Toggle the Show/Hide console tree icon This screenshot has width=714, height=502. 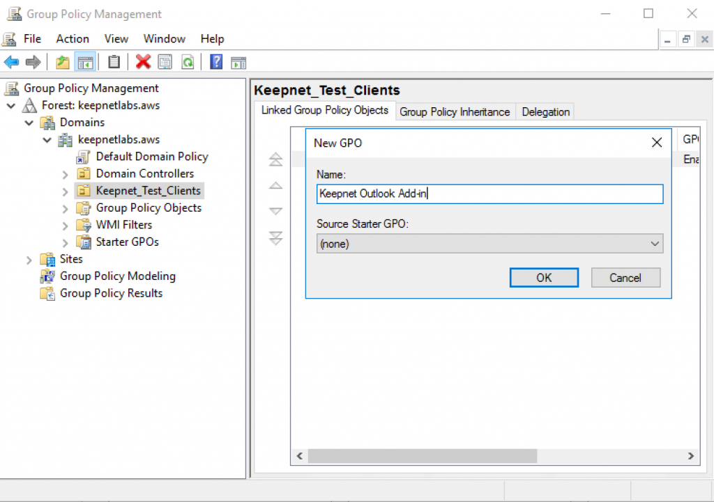85,62
